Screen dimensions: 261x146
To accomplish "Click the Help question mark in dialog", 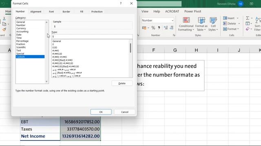I will 121,3.
